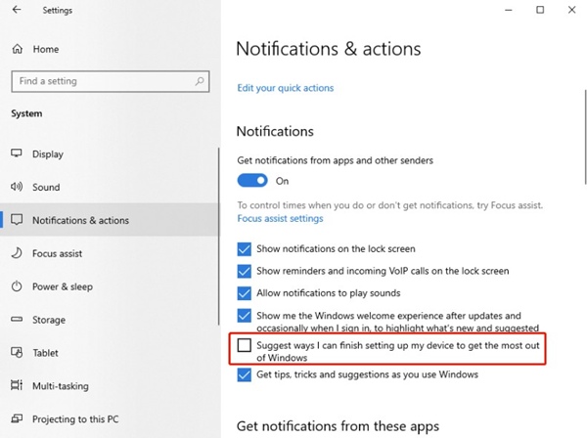Image resolution: width=587 pixels, height=438 pixels.
Task: Turn off Get notifications from apps toggle
Action: pyautogui.click(x=252, y=180)
